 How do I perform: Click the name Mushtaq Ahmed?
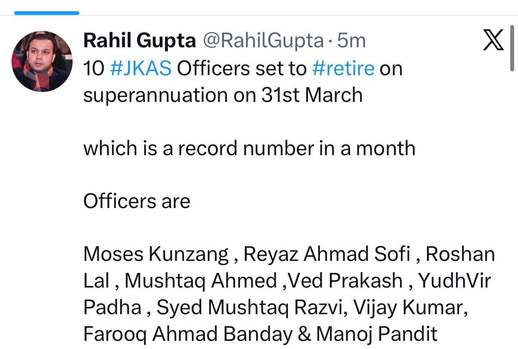tap(201, 281)
